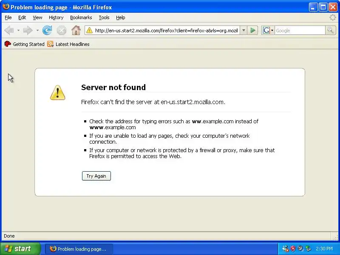Screen dimensions: 340x255
Task: Click the large yellow warning triangle
Action: tap(57, 93)
